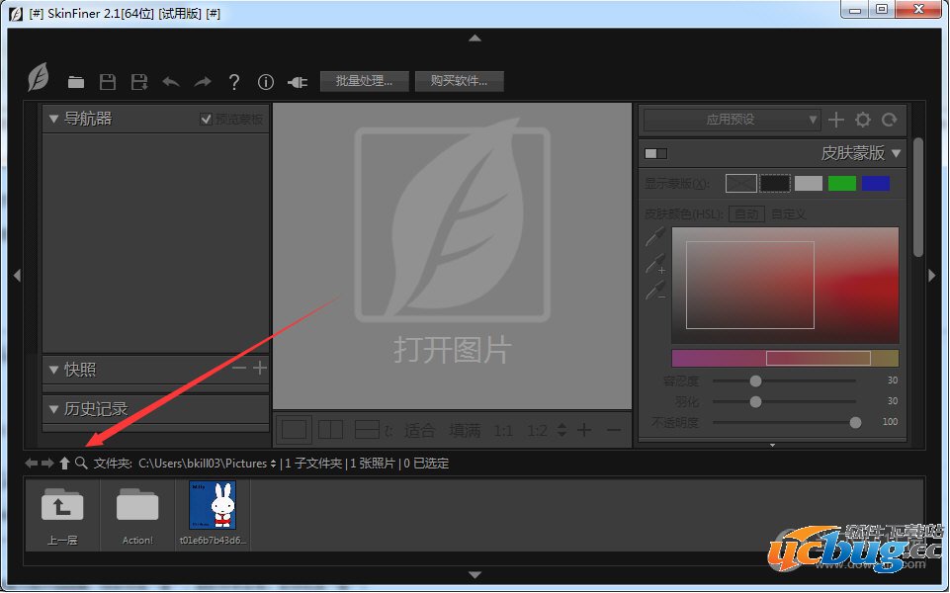This screenshot has width=950, height=593.
Task: Go up one folder with up arrow icon
Action: (64, 463)
